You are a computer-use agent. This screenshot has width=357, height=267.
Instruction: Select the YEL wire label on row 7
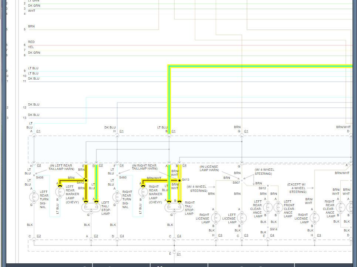click(31, 47)
